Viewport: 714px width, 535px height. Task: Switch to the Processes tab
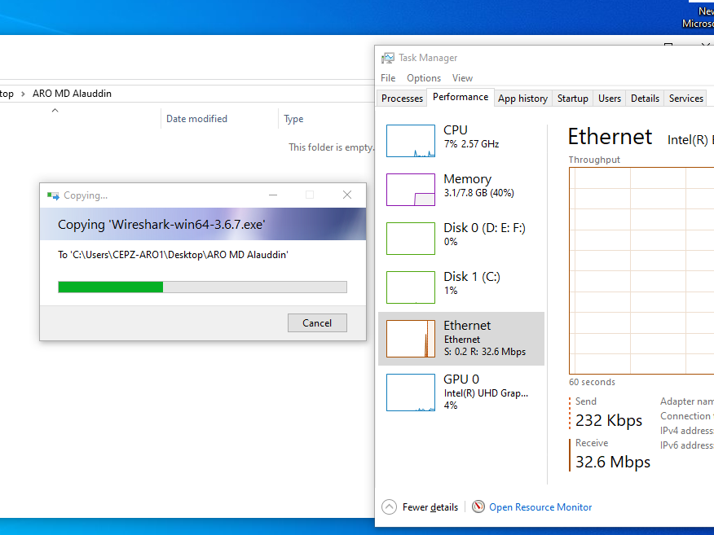(402, 99)
